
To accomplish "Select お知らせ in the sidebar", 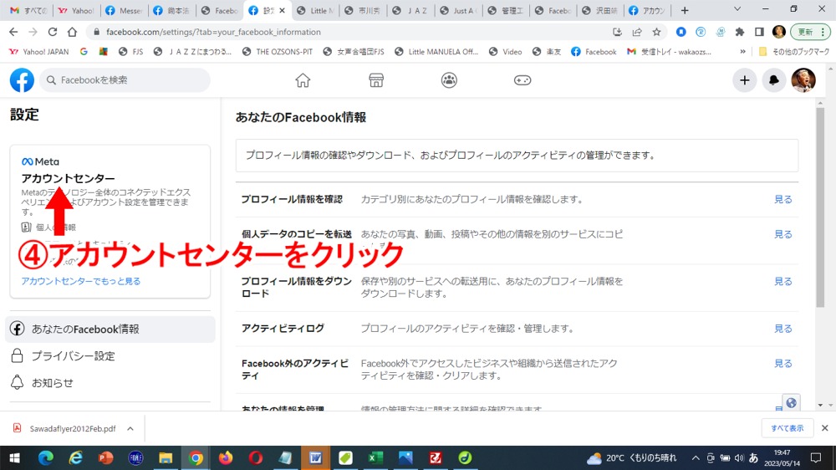I will tap(110, 382).
